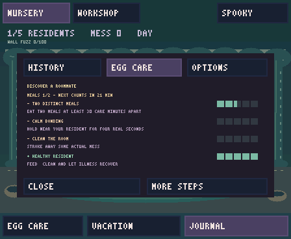
Task: Click 'Feed clean and let illness recover' hint
Action: (72, 164)
